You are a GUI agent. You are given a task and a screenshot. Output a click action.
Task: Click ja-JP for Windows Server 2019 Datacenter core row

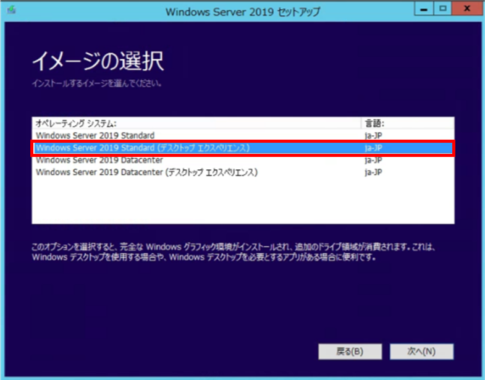click(373, 160)
